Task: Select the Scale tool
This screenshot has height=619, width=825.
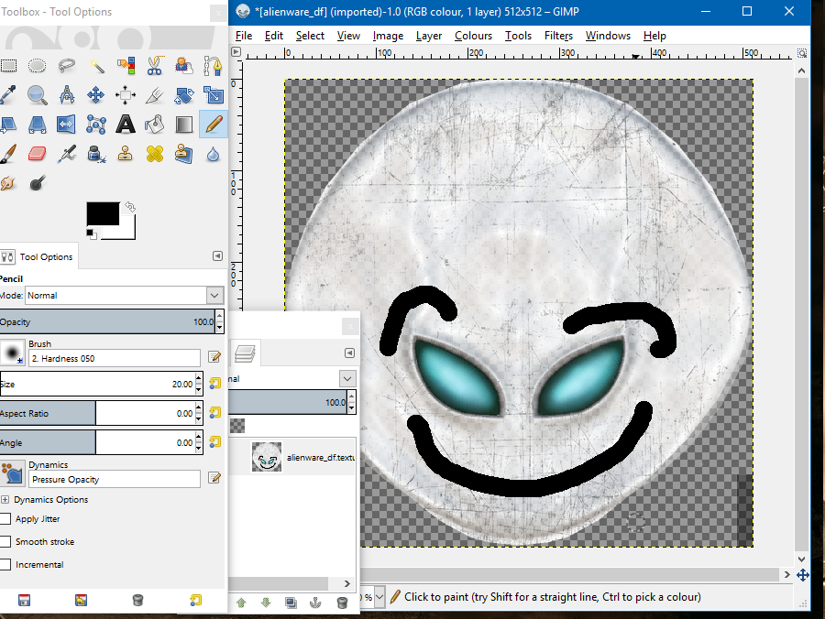Action: click(x=213, y=95)
